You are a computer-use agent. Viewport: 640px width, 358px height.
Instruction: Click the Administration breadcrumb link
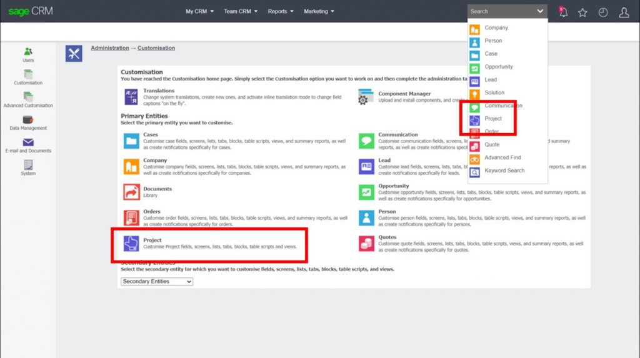coord(110,47)
